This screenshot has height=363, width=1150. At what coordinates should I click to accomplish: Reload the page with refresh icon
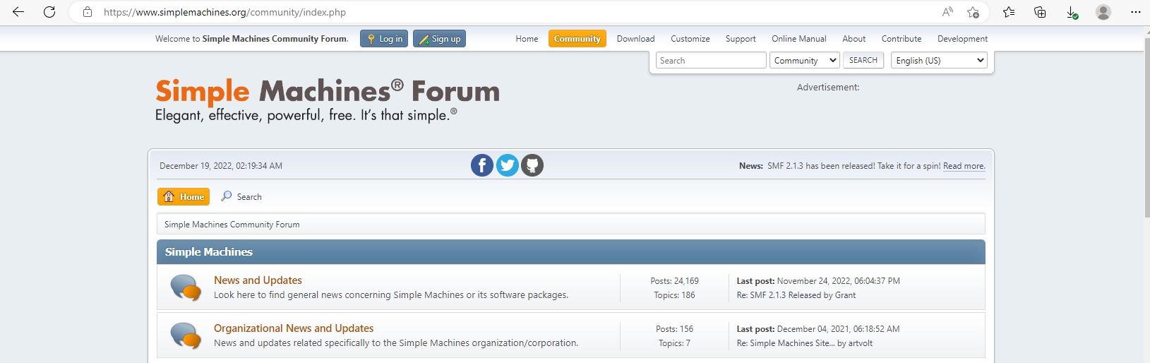tap(49, 12)
